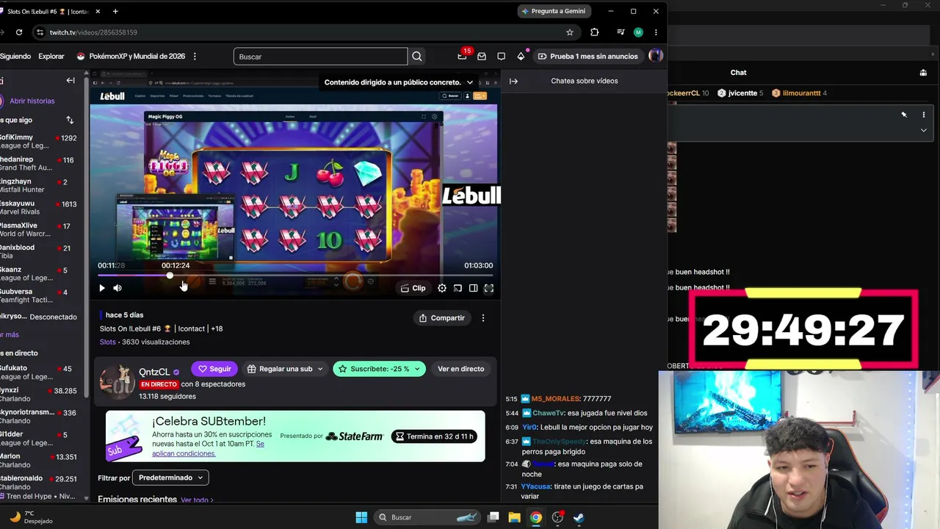
Task: Click the Twitch search magnifier button
Action: point(417,57)
